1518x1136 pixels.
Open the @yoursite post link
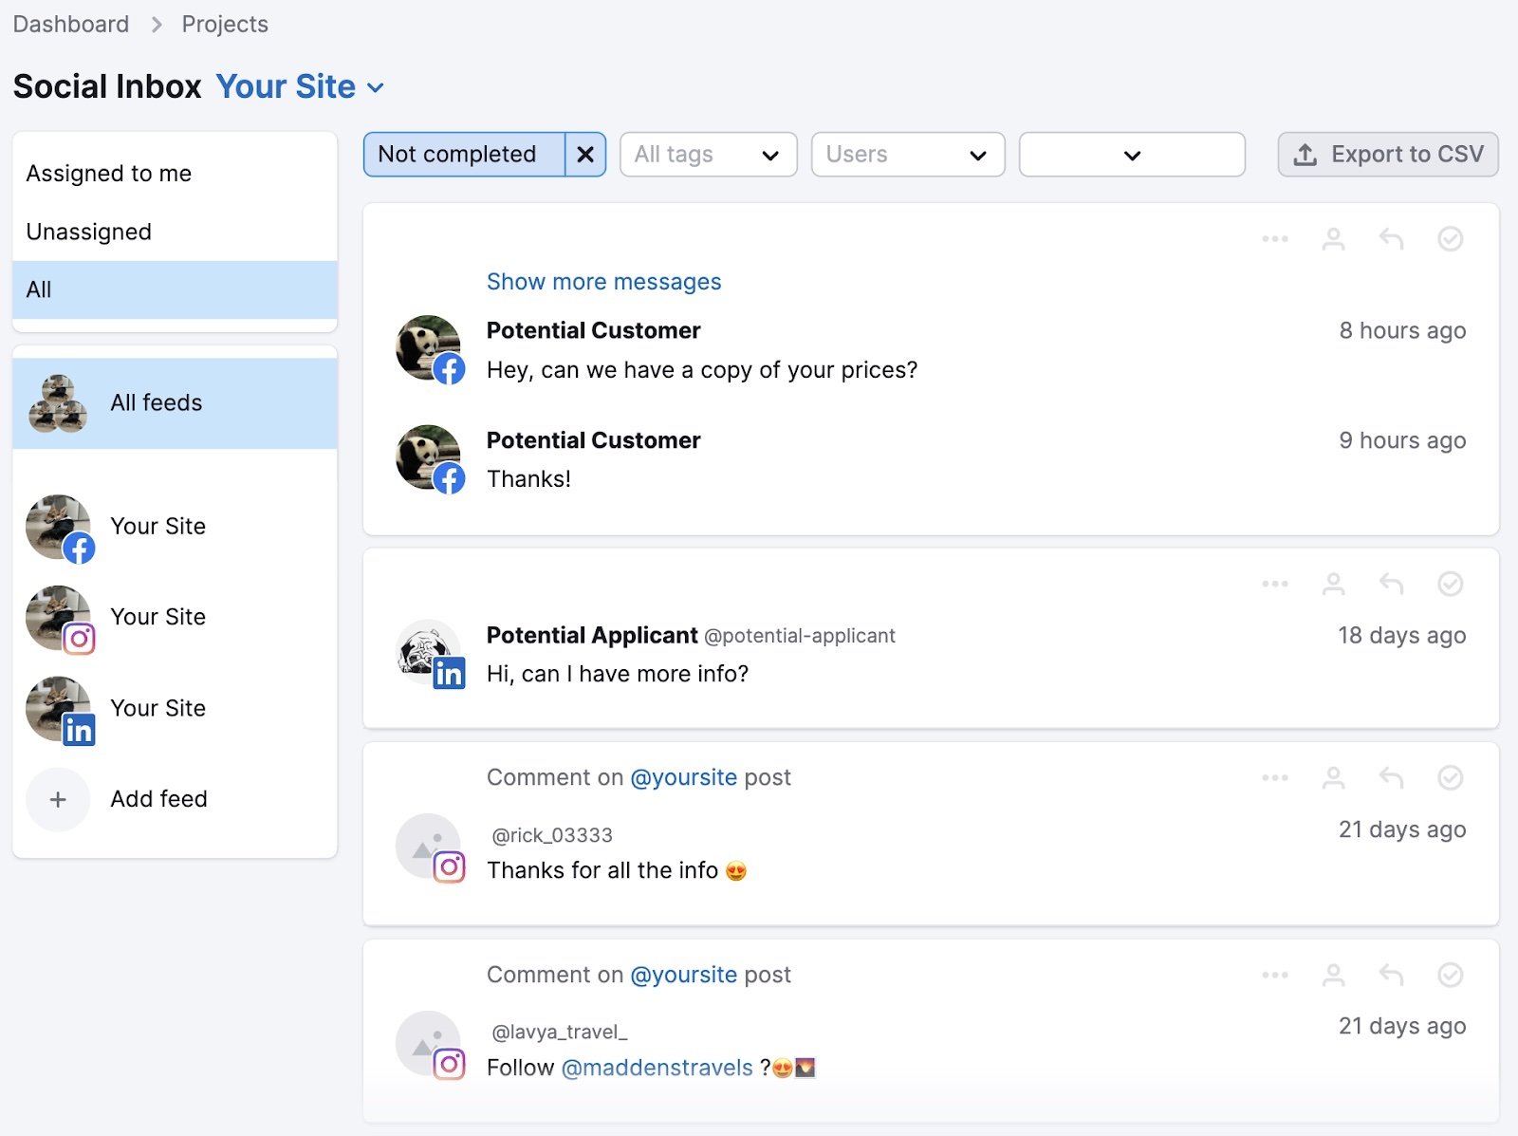pos(684,777)
